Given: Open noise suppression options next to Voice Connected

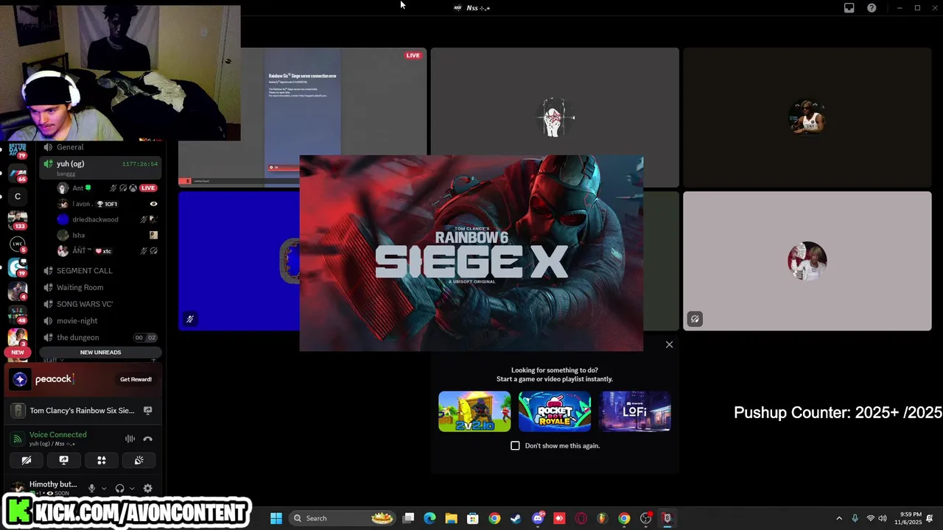Looking at the screenshot, I should tap(130, 439).
